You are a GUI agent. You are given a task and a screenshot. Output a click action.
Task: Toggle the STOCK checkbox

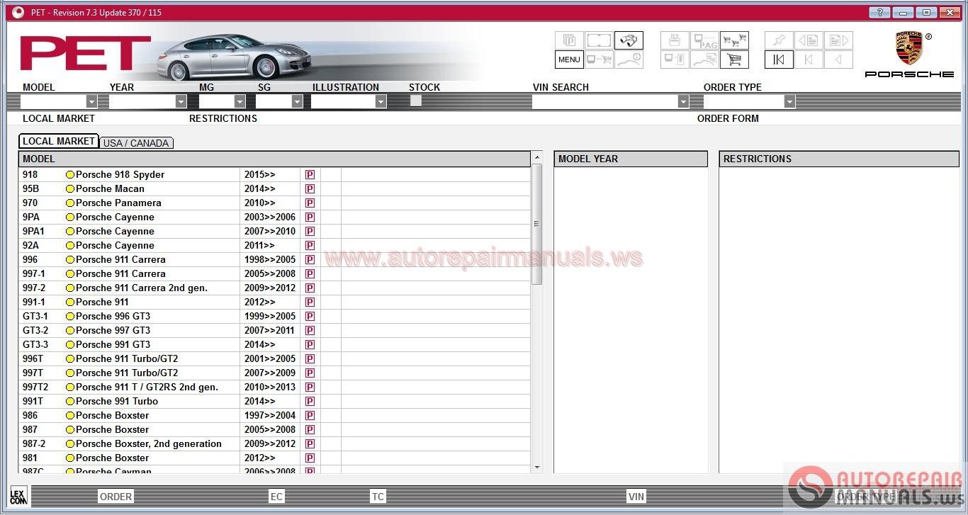pyautogui.click(x=416, y=101)
